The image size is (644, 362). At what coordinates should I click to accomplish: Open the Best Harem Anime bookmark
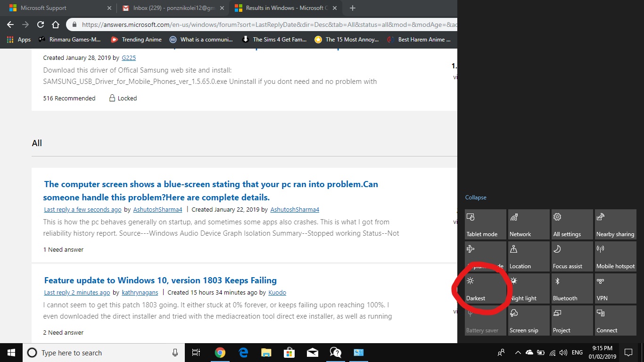click(419, 40)
